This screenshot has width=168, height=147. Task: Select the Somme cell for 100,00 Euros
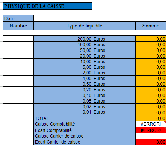151,44
